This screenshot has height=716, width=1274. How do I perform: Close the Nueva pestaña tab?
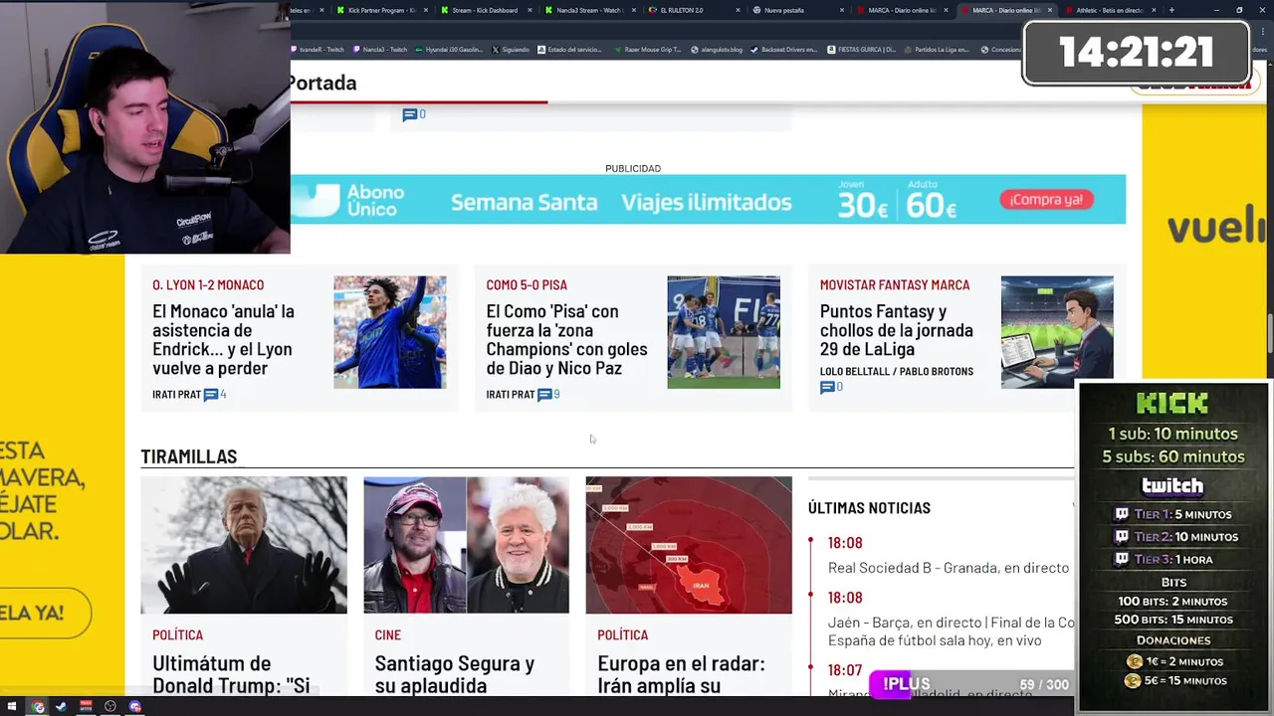(x=842, y=10)
